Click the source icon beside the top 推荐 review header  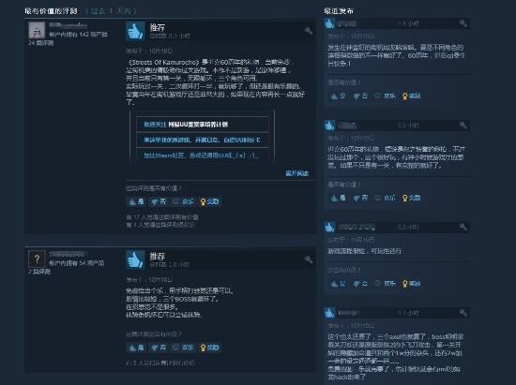[309, 31]
